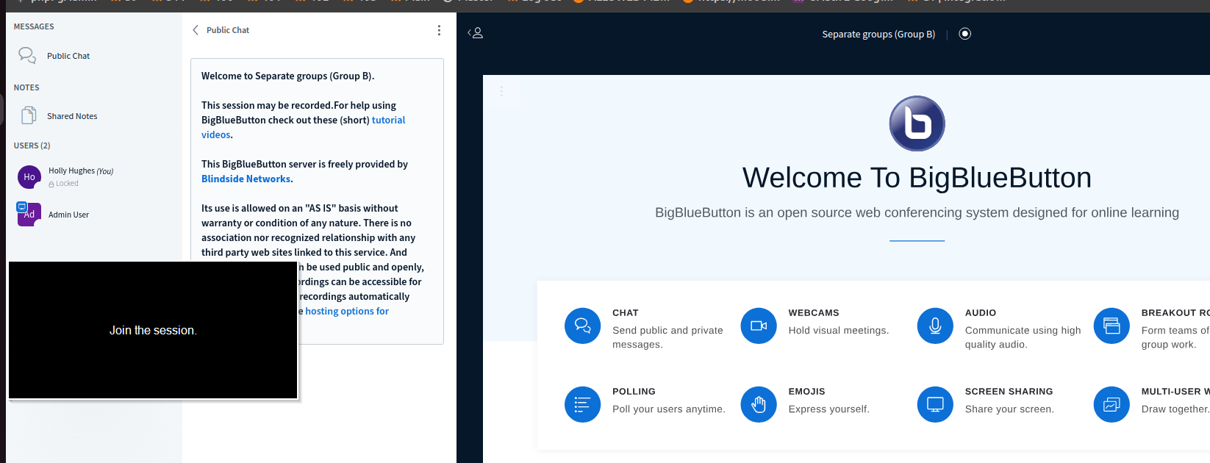Click the Public Chat panel title
Viewport: 1210px width, 463px height.
228,30
